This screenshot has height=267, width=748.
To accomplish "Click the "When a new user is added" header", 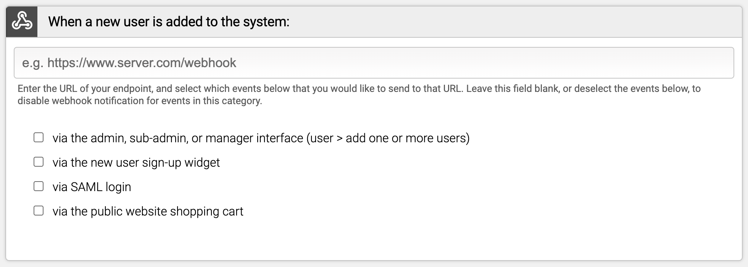I will (169, 22).
